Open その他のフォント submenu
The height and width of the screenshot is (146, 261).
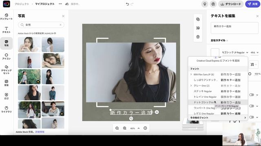point(218,118)
